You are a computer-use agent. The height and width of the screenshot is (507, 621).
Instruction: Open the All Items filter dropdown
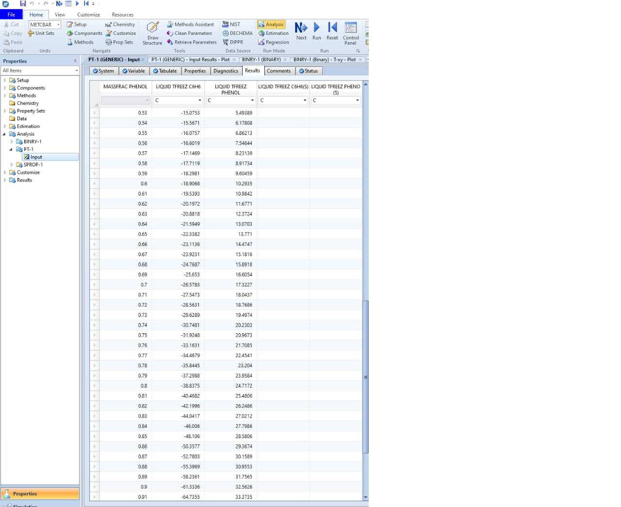[x=77, y=71]
